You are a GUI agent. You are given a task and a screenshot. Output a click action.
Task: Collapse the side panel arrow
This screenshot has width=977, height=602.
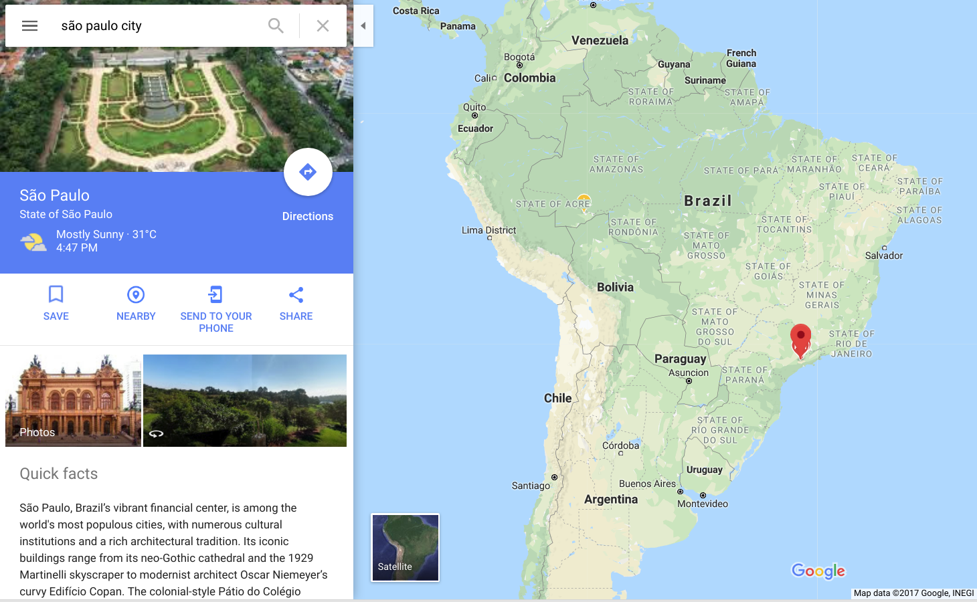tap(363, 25)
